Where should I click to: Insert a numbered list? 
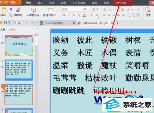pos(111,9)
